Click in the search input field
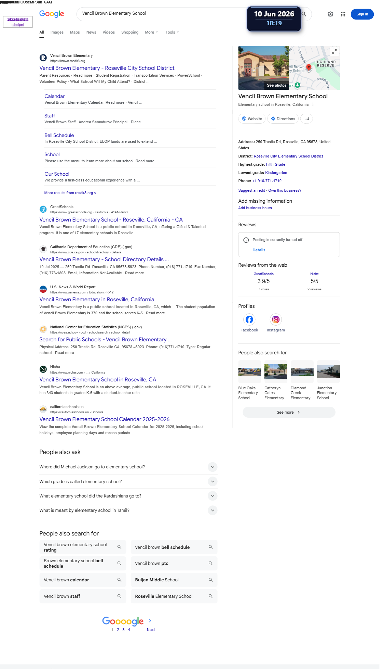 point(164,13)
